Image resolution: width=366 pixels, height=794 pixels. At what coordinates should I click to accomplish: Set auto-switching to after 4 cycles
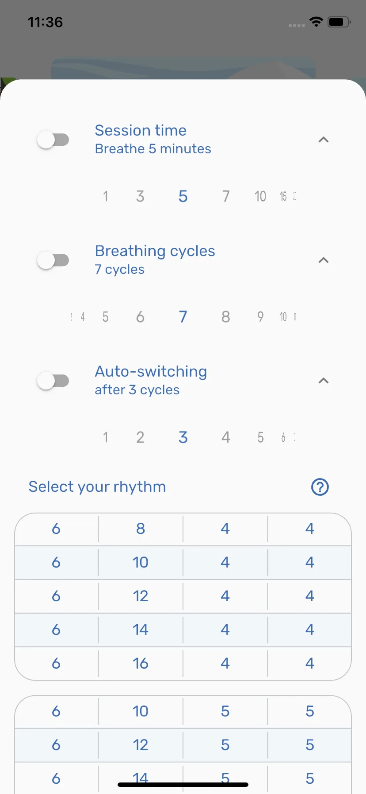click(x=226, y=437)
